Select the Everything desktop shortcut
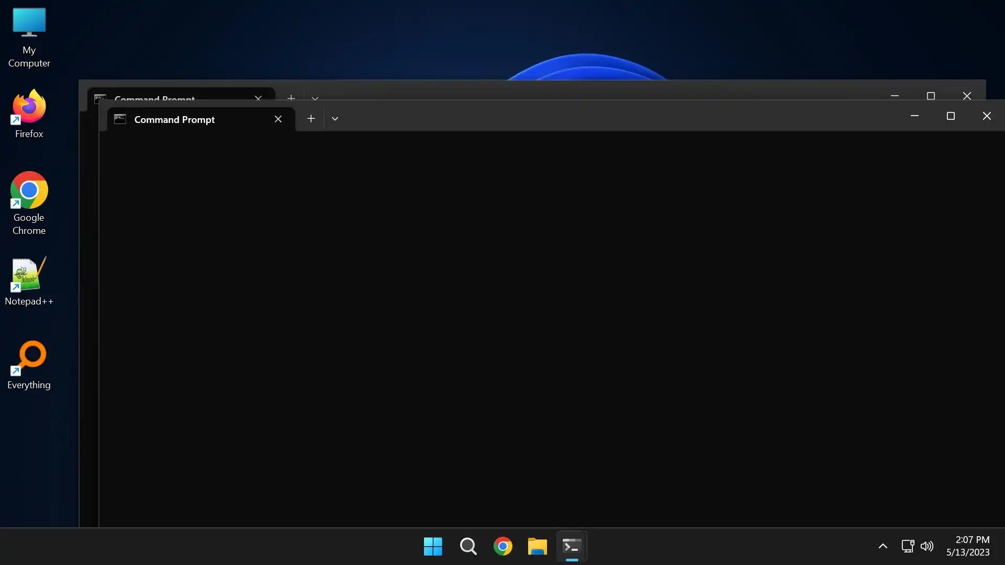Screen dimensions: 1005x565 [29, 365]
